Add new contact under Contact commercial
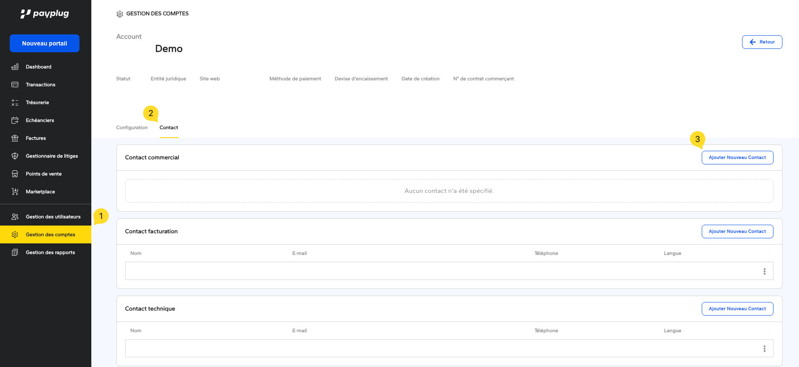799x367 pixels. coord(737,158)
